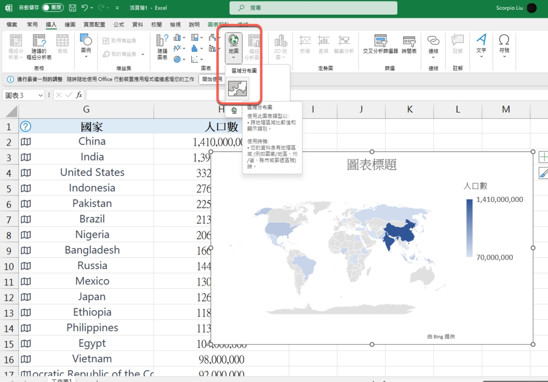Switch to the 常用 Home tab

click(x=32, y=25)
